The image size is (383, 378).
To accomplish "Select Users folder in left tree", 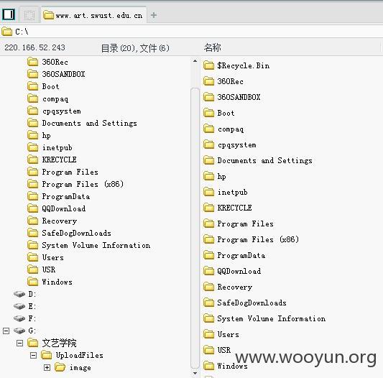I will [x=46, y=257].
